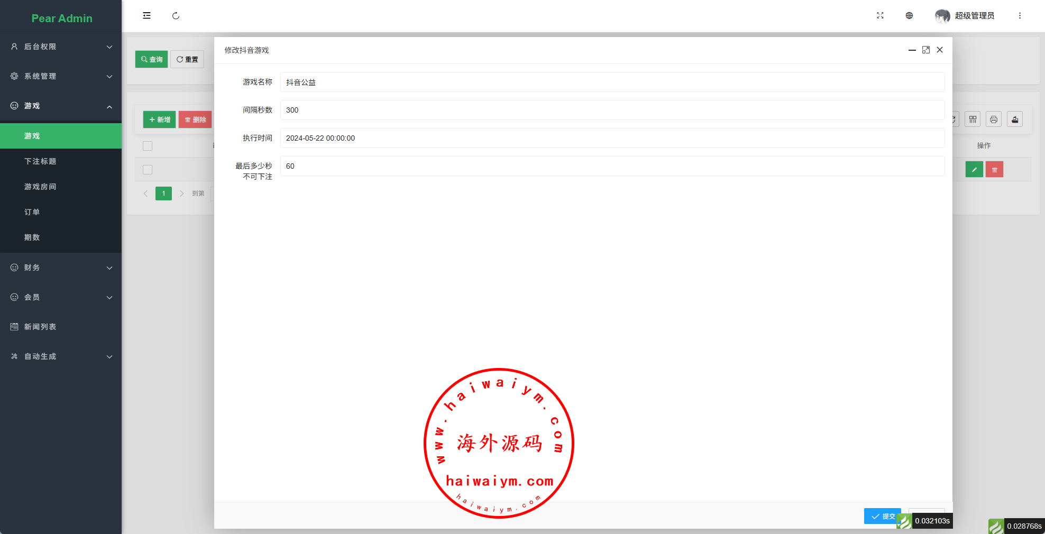This screenshot has height=534, width=1045.
Task: Open the column filter icon in the table toolbar
Action: pyautogui.click(x=973, y=119)
